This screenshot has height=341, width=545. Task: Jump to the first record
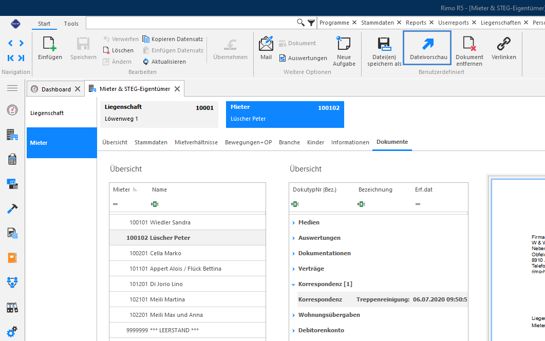10,58
